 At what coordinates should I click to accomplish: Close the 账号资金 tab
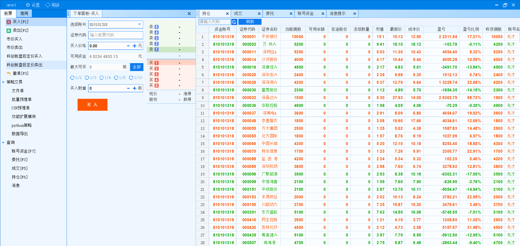click(x=323, y=14)
